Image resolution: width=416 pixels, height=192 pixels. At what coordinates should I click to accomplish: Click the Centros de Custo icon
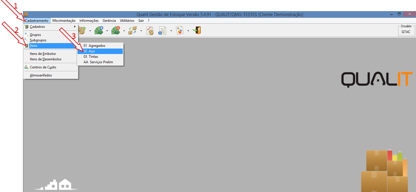coord(26,67)
